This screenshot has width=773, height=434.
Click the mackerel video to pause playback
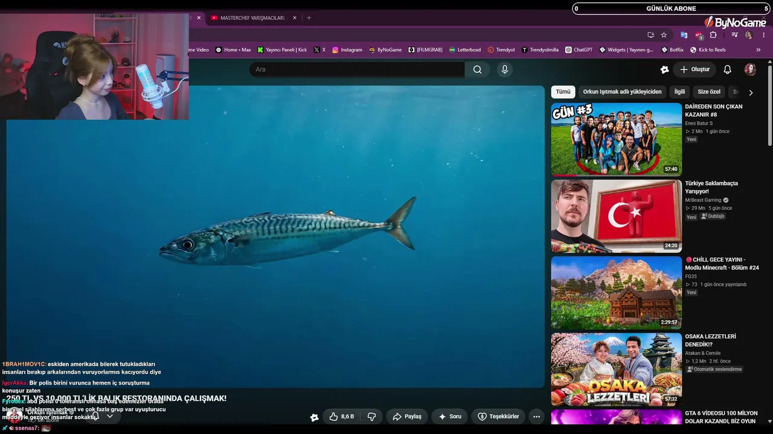[x=275, y=236]
